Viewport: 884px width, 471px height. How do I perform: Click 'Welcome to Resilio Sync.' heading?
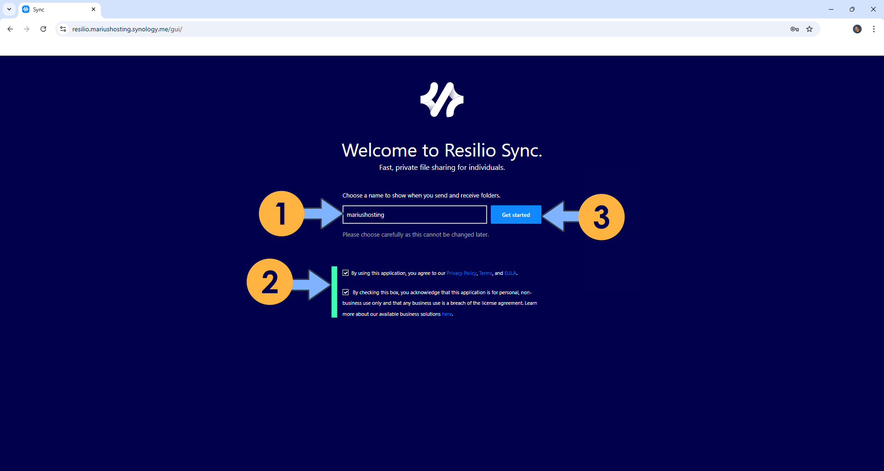tap(442, 150)
